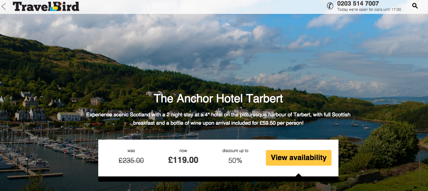Click the 50% discount value
The image size is (428, 191).
click(x=235, y=160)
